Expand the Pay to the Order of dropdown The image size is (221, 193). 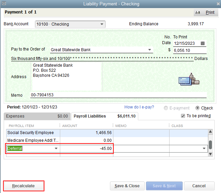pyautogui.click(x=150, y=50)
